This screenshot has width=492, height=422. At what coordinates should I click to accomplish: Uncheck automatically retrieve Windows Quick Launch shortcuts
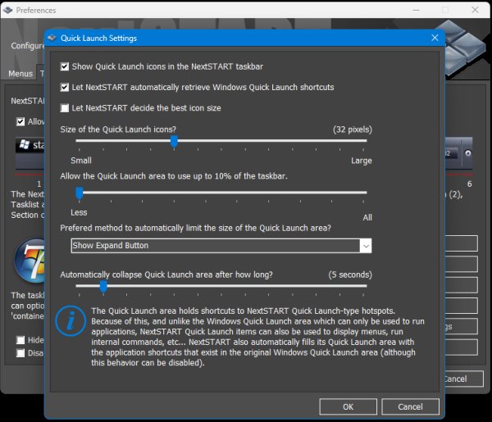(66, 87)
